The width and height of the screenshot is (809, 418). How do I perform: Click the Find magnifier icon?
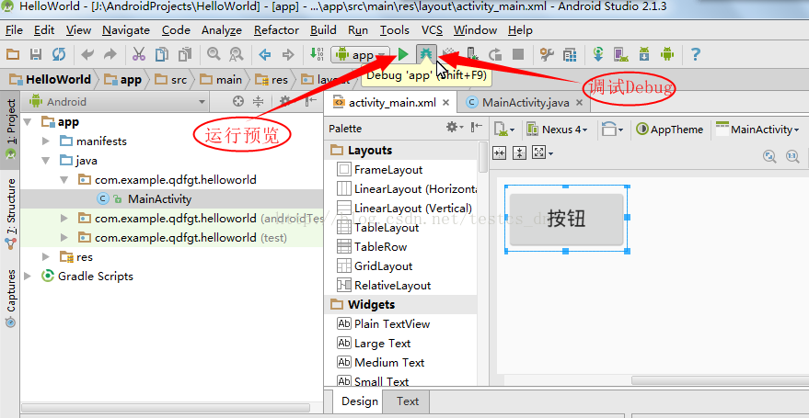point(214,54)
